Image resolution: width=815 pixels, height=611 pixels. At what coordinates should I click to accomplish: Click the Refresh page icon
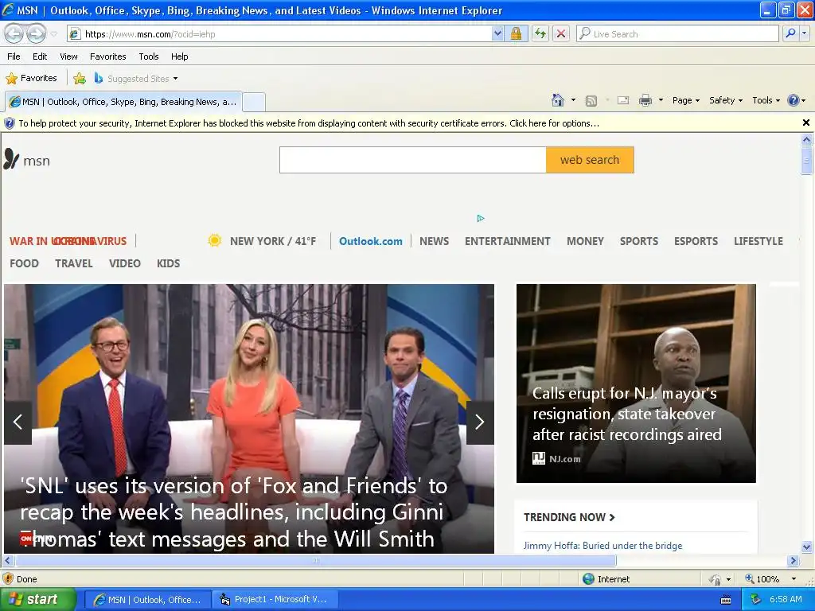[540, 33]
